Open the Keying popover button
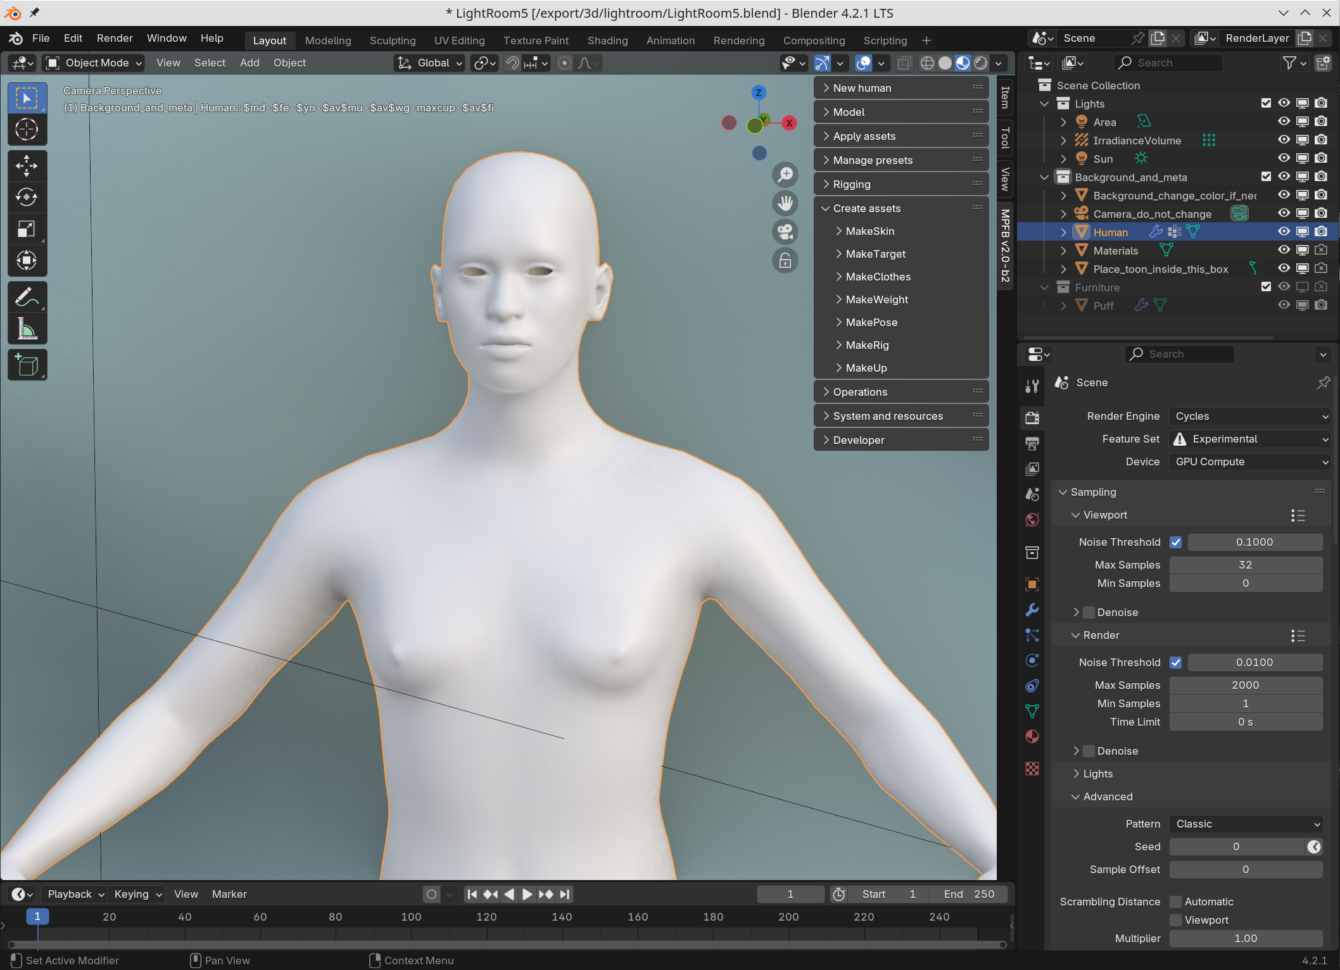 coord(138,894)
